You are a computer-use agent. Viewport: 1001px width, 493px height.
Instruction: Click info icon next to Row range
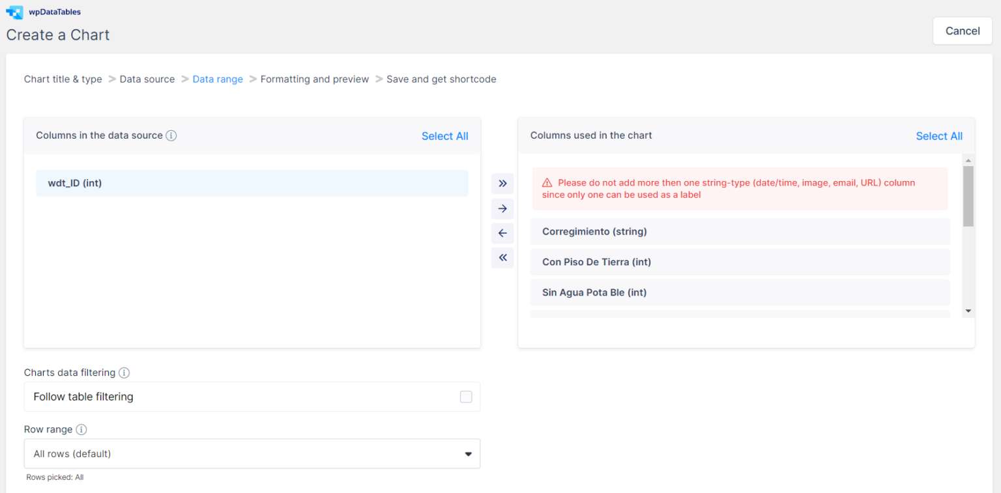(81, 429)
